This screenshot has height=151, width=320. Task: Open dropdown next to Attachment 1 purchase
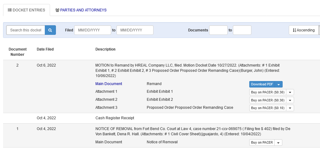click(290, 92)
